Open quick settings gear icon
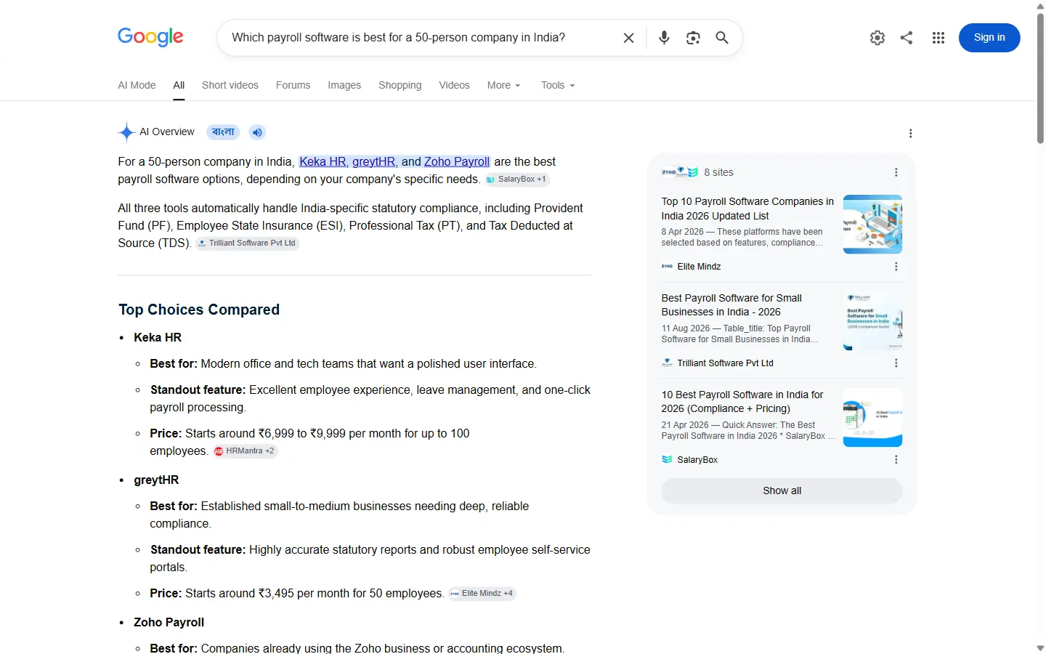Image resolution: width=1046 pixels, height=654 pixels. pos(877,38)
